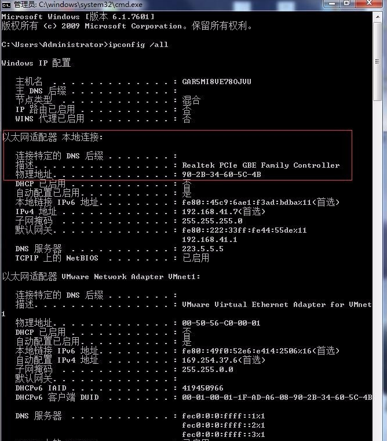Click the typed command ipconfig /all
Screen dimensions: 387x441
(x=138, y=45)
